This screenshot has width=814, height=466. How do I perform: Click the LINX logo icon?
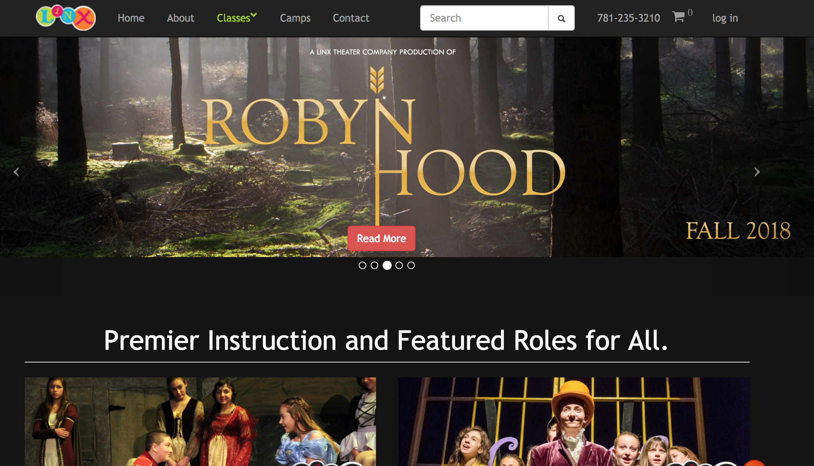[66, 18]
